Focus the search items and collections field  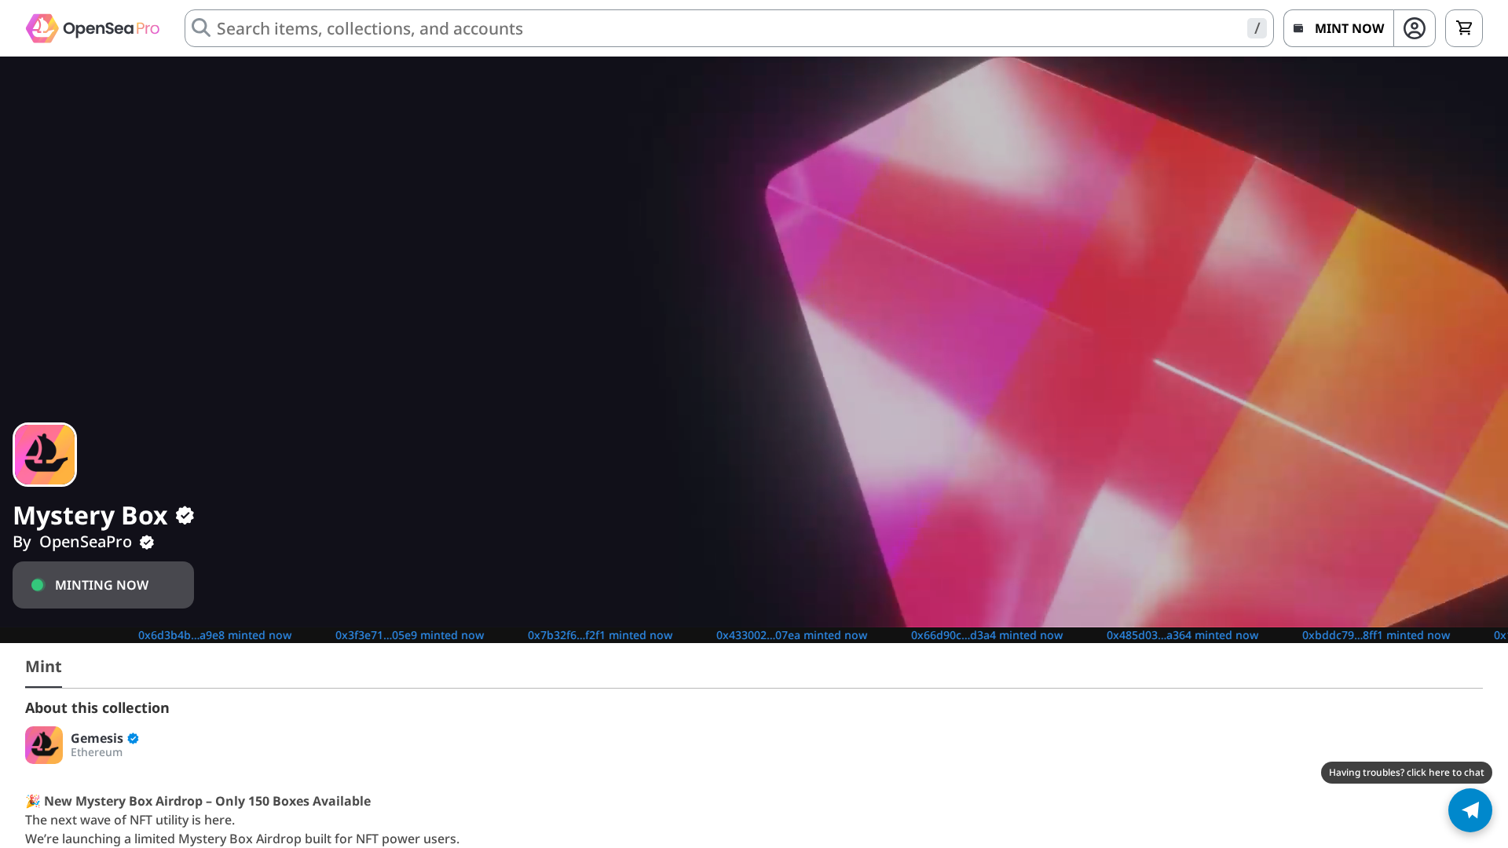(x=729, y=28)
